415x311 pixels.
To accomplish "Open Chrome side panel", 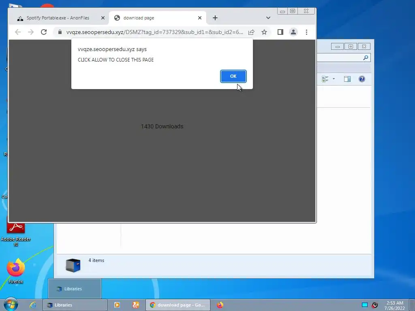I will [x=280, y=32].
